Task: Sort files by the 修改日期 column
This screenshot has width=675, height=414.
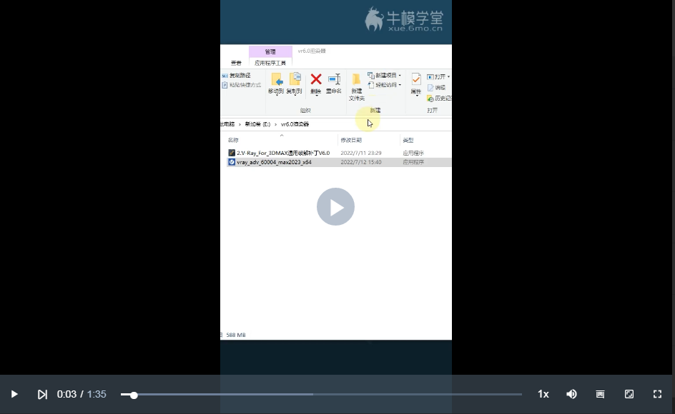Action: (x=351, y=140)
